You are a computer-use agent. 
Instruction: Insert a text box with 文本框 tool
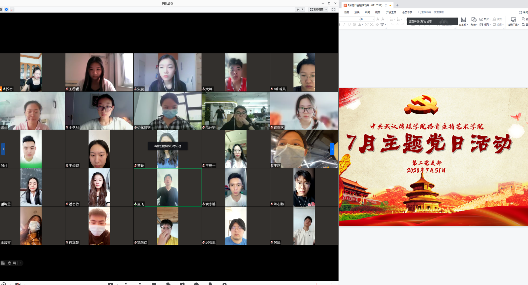click(463, 21)
